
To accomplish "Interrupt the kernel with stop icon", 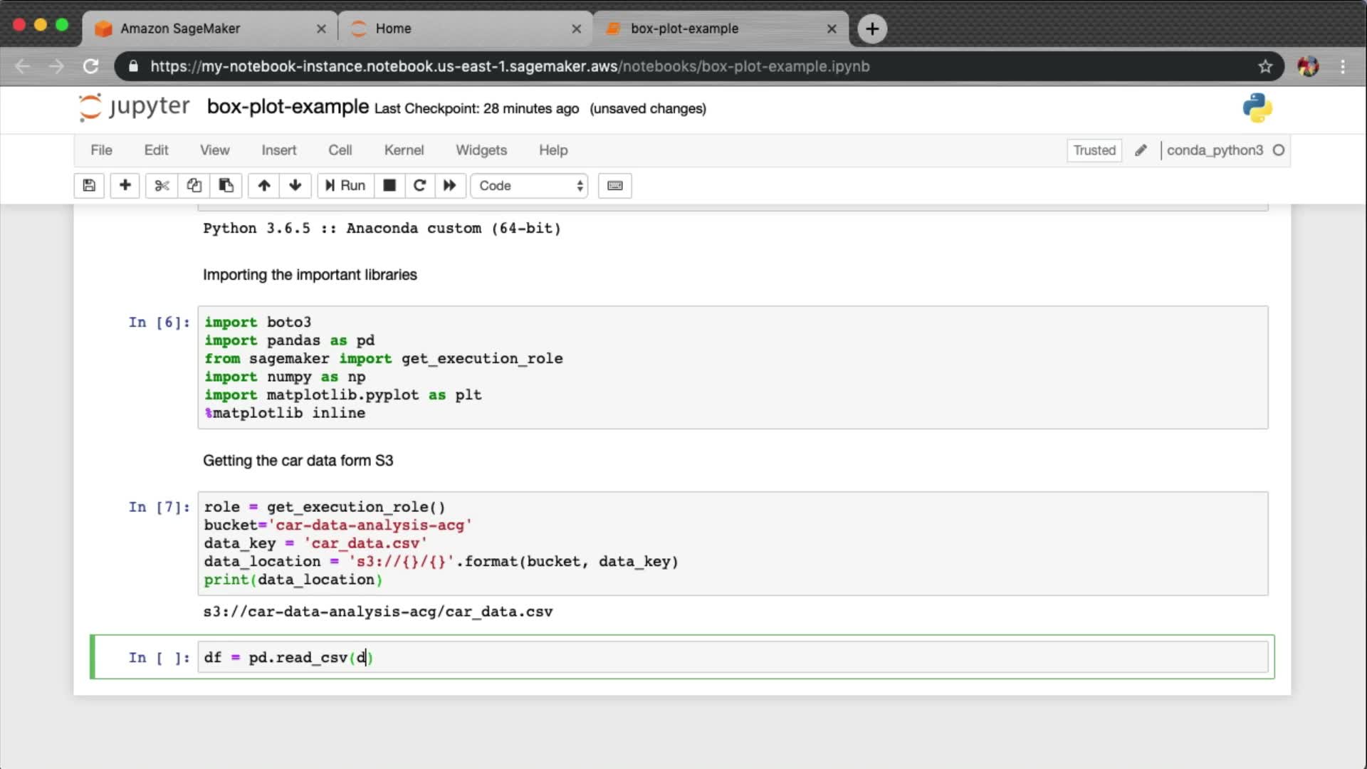I will (x=389, y=186).
